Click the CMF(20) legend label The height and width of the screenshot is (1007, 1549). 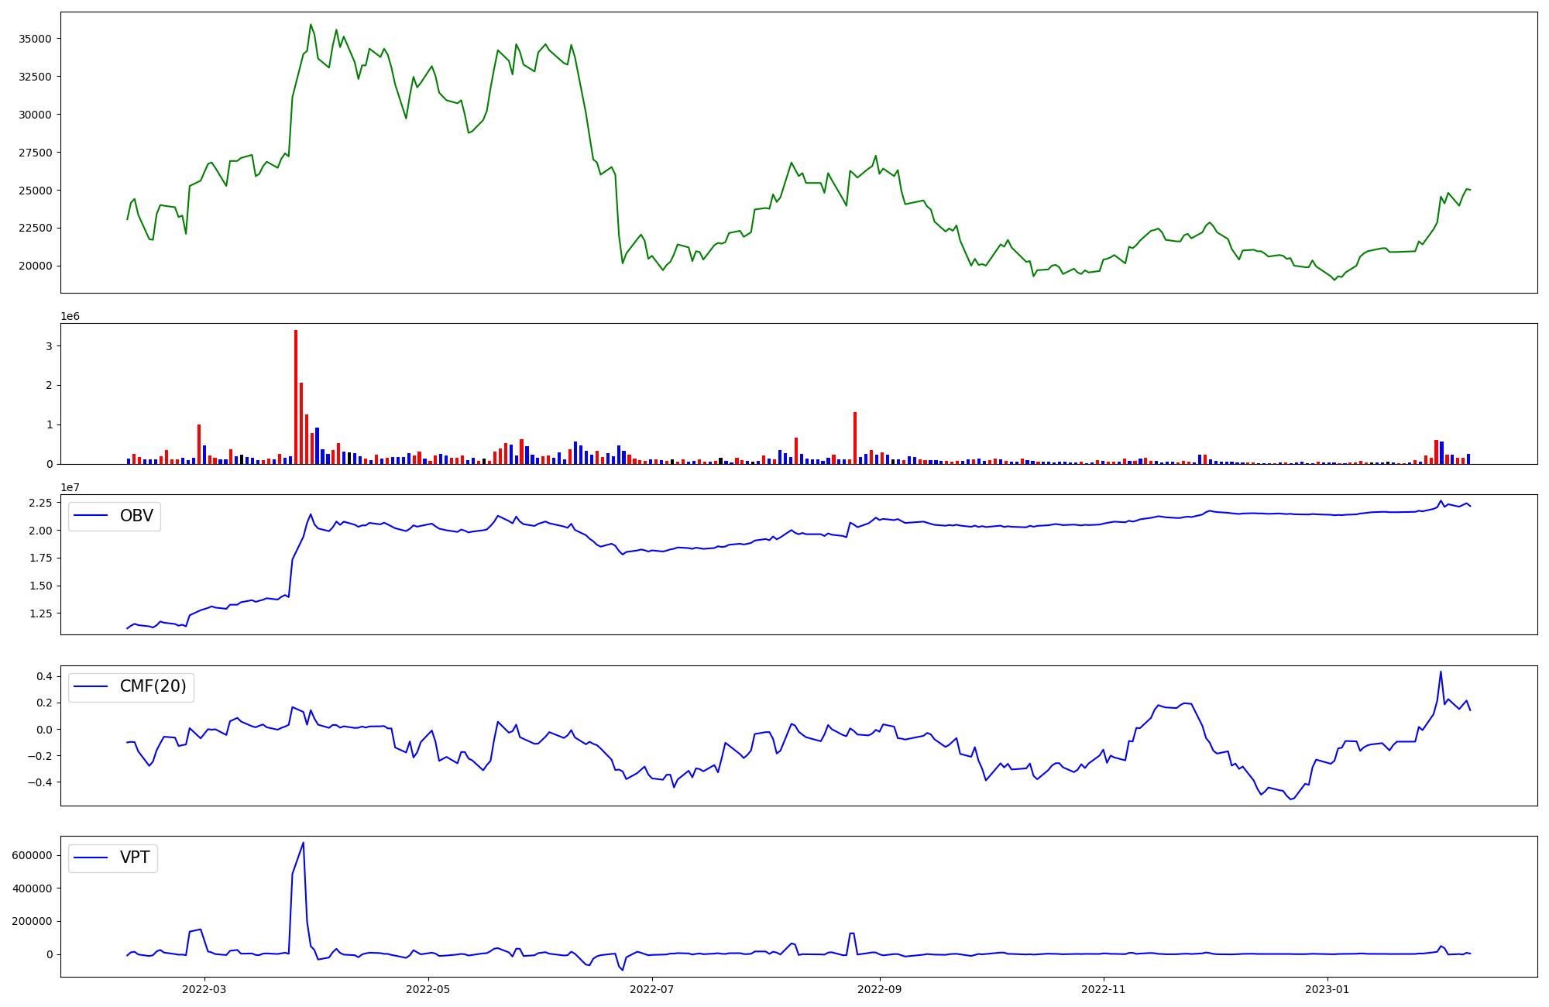point(153,686)
